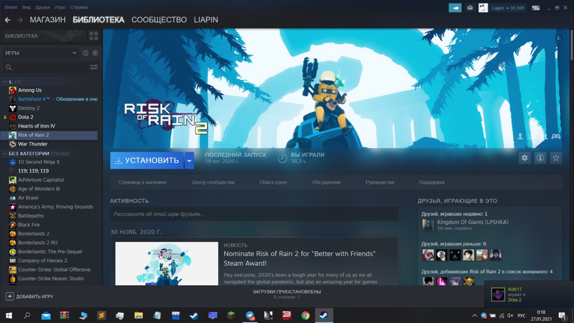The height and width of the screenshot is (323, 574).
Task: Open paused downloads status
Action: (x=287, y=294)
